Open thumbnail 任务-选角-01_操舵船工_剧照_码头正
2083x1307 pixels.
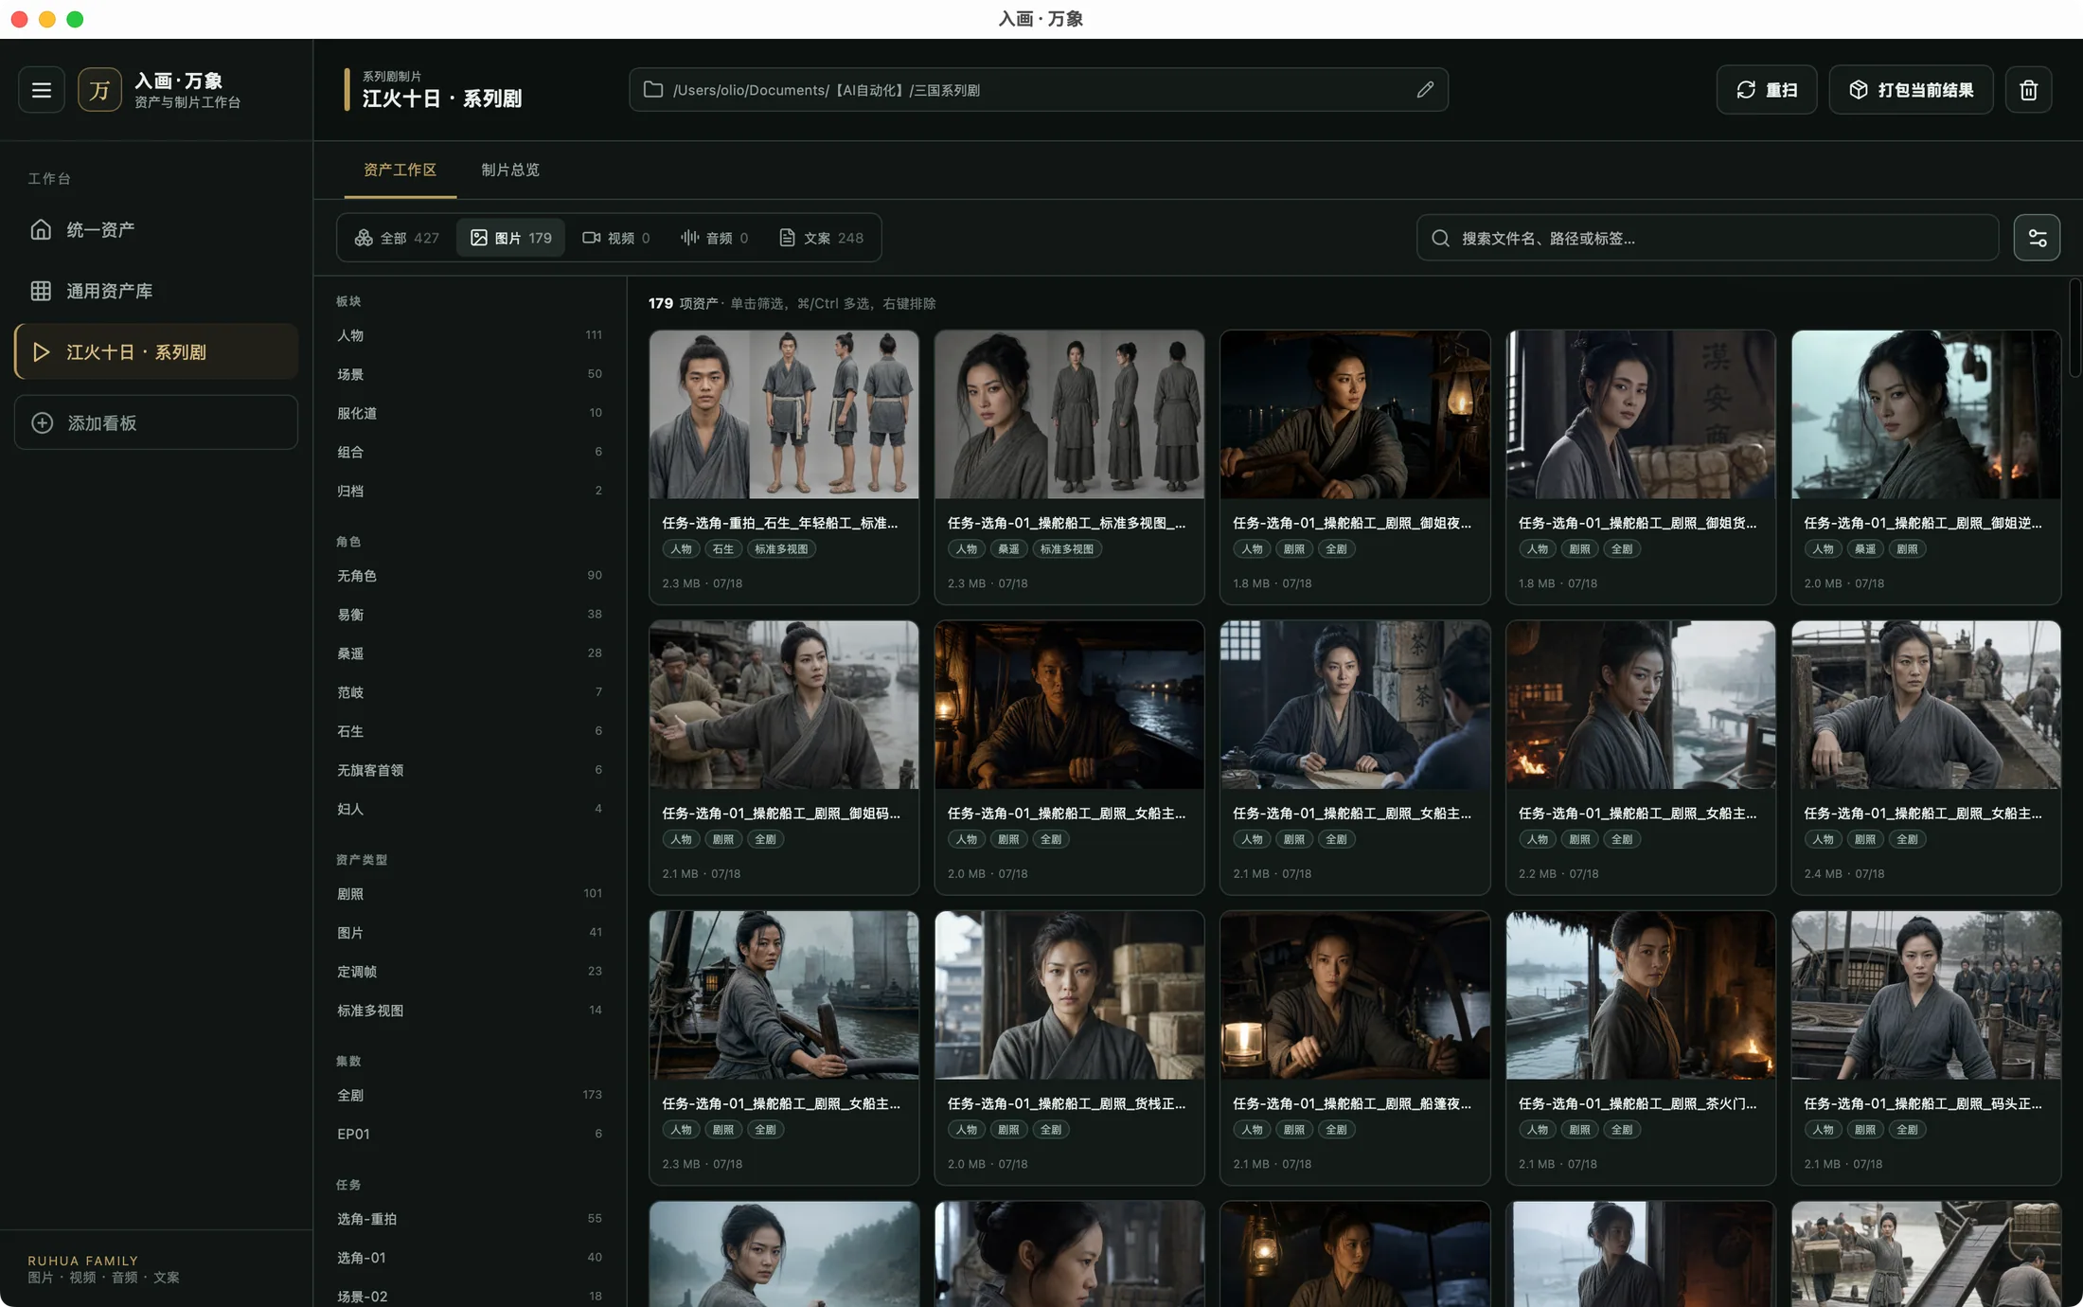(1926, 995)
